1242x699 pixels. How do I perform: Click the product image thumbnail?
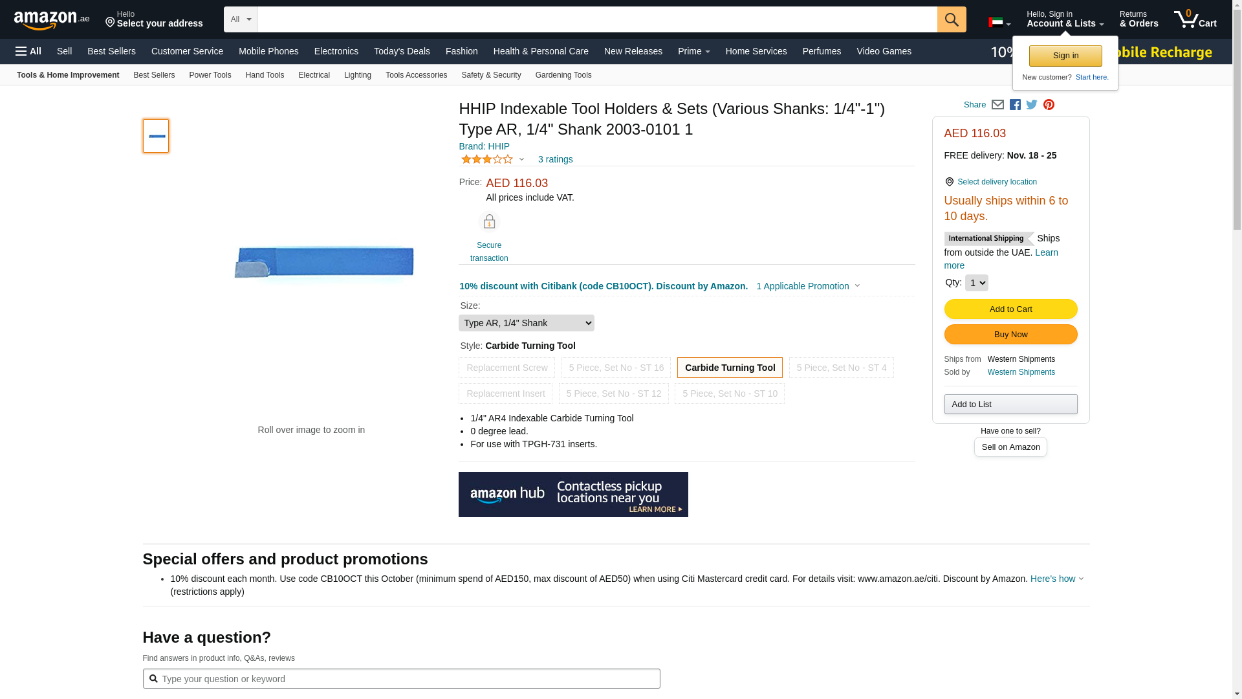tap(156, 136)
